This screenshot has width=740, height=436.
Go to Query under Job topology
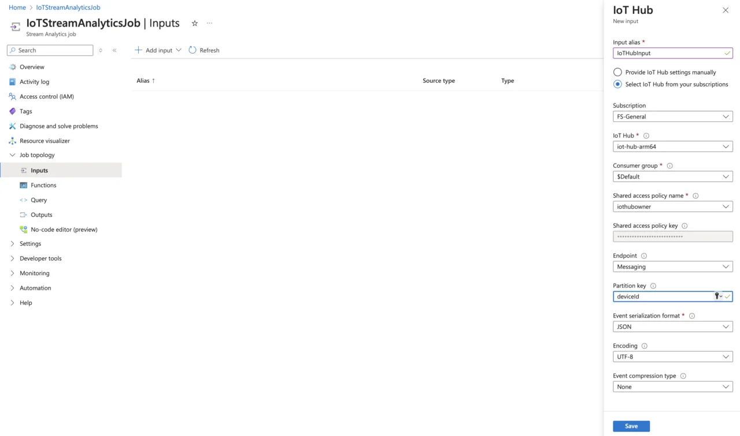tap(39, 200)
